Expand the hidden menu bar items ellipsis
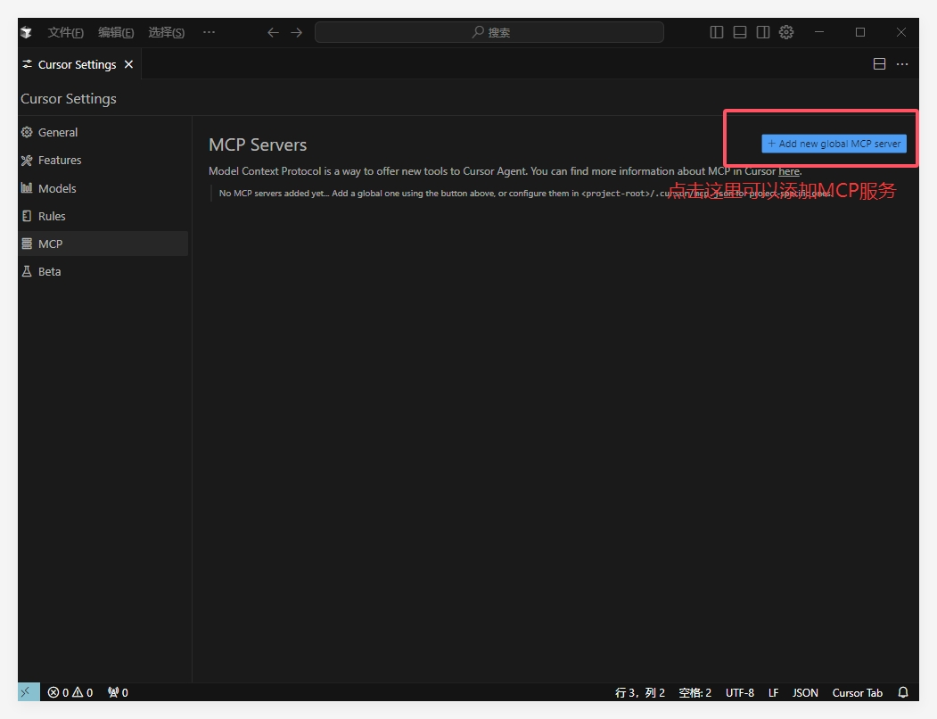The image size is (937, 719). [x=209, y=32]
